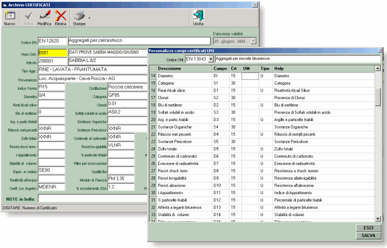Viewport: 387px width, 248px height.
Task: Select row 18 Blu di metilene
Action: (x=262, y=105)
